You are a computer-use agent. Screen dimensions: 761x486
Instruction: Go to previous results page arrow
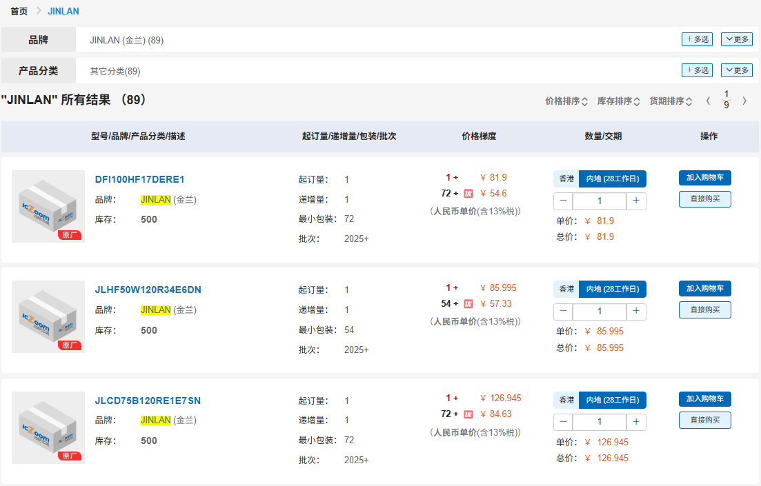tap(708, 101)
